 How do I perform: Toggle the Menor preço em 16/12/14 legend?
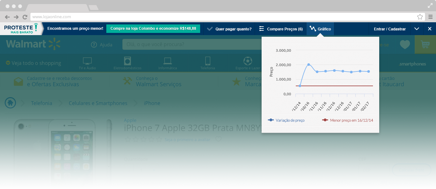[348, 120]
